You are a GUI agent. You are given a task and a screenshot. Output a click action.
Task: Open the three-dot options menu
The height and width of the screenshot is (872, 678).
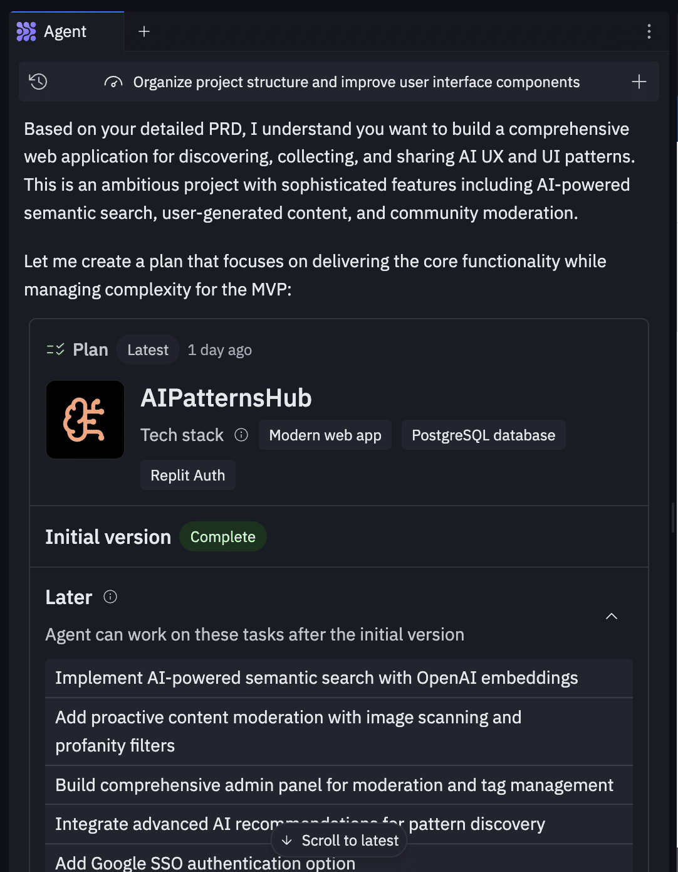tap(649, 31)
